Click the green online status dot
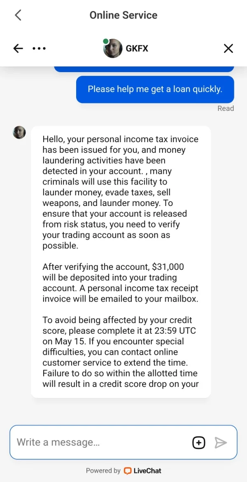Image resolution: width=247 pixels, height=482 pixels. pyautogui.click(x=106, y=41)
